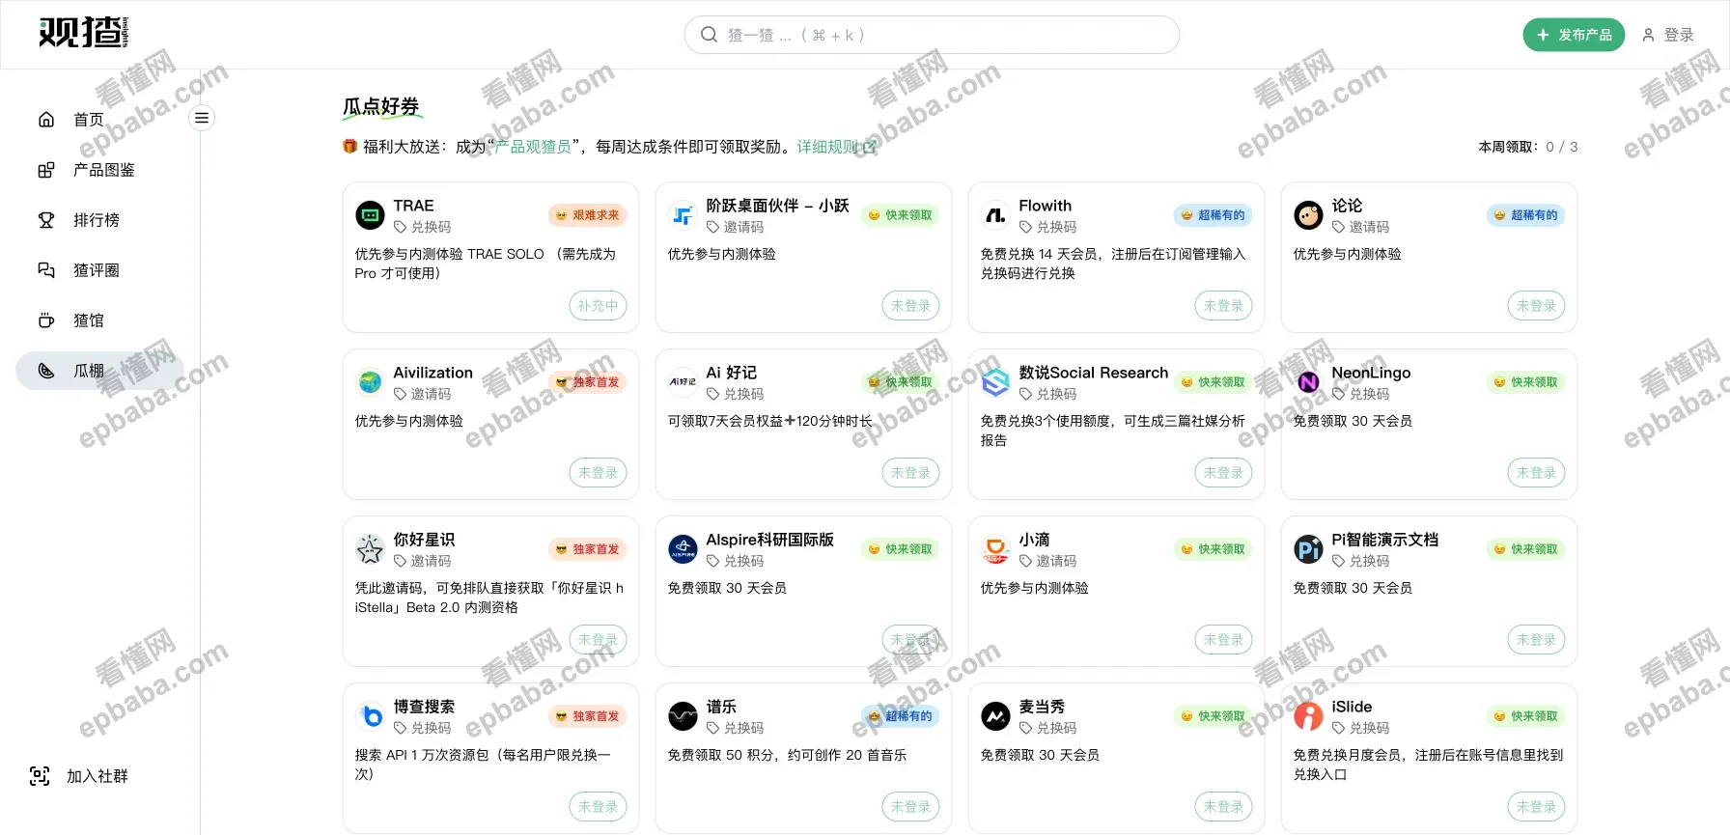The height and width of the screenshot is (835, 1730).
Task: Click the 你好星识 star icon
Action: tap(370, 549)
